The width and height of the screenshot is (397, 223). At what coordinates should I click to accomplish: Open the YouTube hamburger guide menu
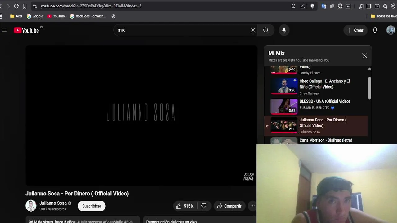[4, 30]
